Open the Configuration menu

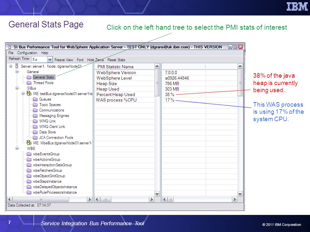click(27, 53)
